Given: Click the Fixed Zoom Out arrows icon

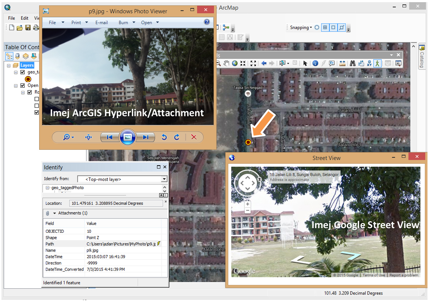Looking at the screenshot, I should (253, 63).
